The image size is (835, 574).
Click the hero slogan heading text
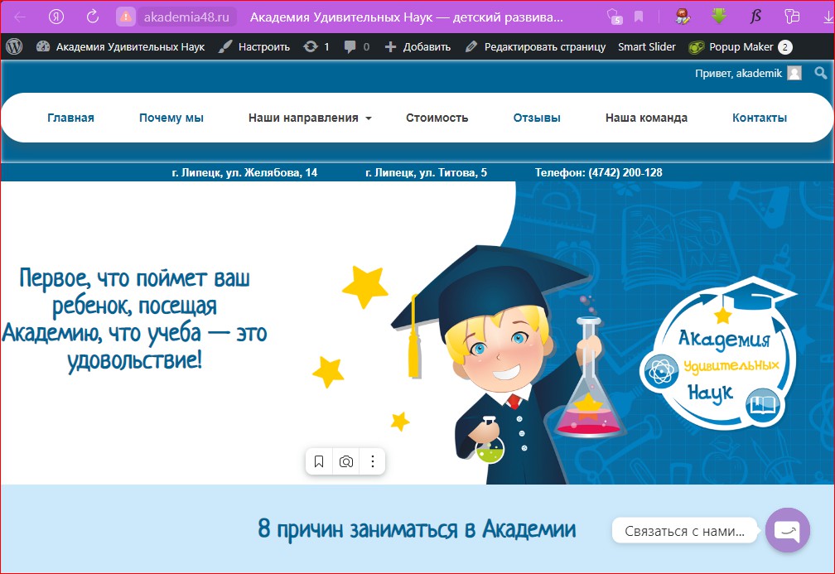pos(135,320)
